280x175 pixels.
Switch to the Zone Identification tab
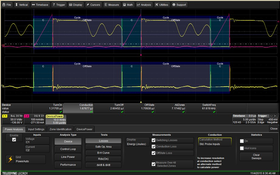pos(60,129)
